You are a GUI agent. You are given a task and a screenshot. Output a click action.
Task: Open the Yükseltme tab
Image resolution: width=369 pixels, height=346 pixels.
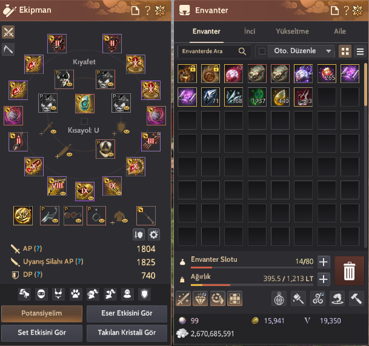click(x=292, y=32)
